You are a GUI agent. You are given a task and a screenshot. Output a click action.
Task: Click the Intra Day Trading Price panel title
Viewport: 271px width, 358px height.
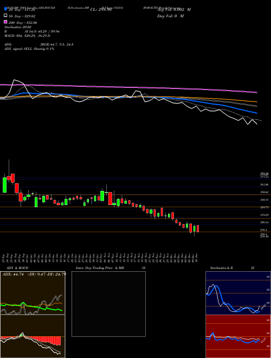[111, 268]
